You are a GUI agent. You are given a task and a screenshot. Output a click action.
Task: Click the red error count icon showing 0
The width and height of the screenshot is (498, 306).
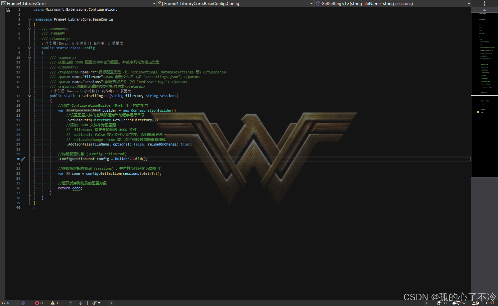pyautogui.click(x=37, y=303)
